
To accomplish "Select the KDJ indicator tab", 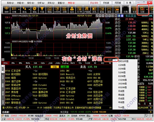I will pos(102,63).
